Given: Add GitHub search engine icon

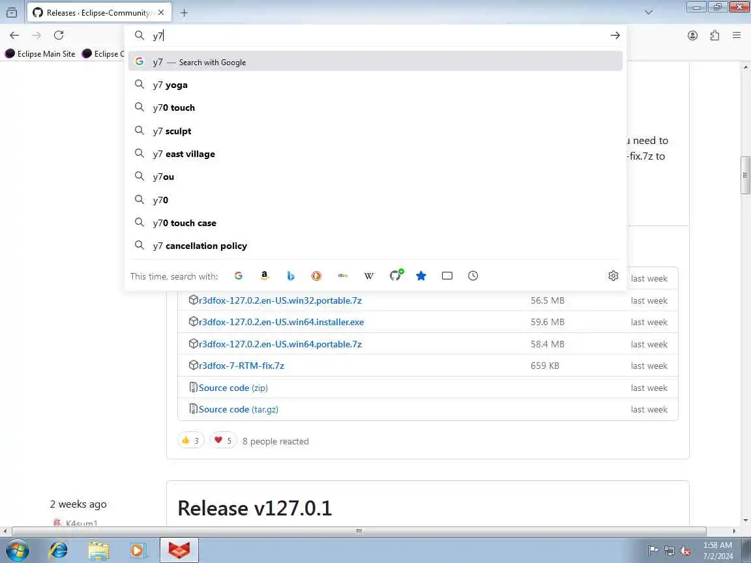Looking at the screenshot, I should point(396,275).
